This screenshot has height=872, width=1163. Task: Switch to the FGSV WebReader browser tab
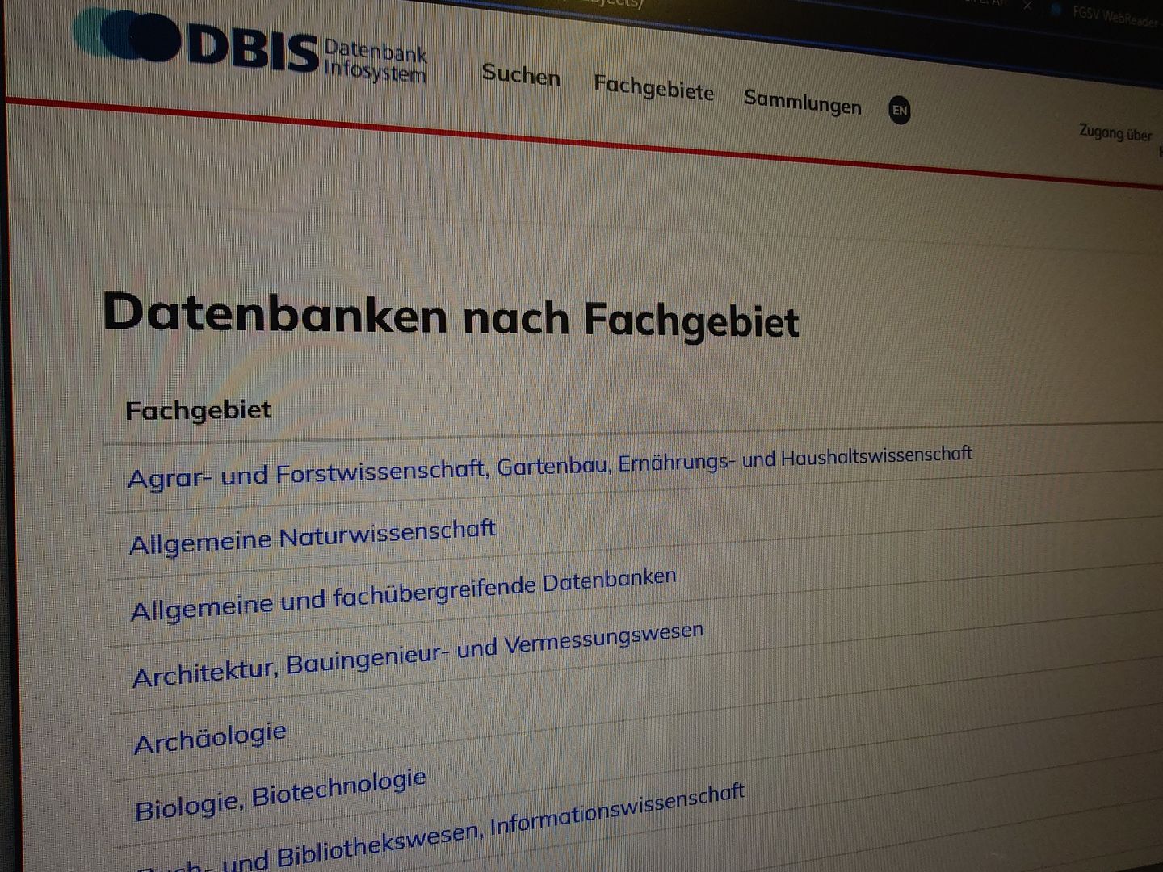[1115, 15]
